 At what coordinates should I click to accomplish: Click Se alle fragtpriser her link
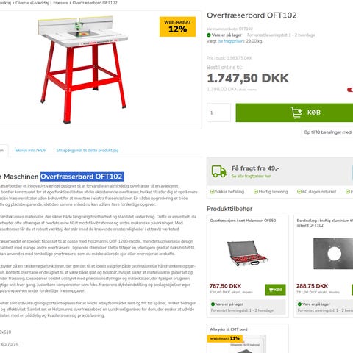[251, 176]
